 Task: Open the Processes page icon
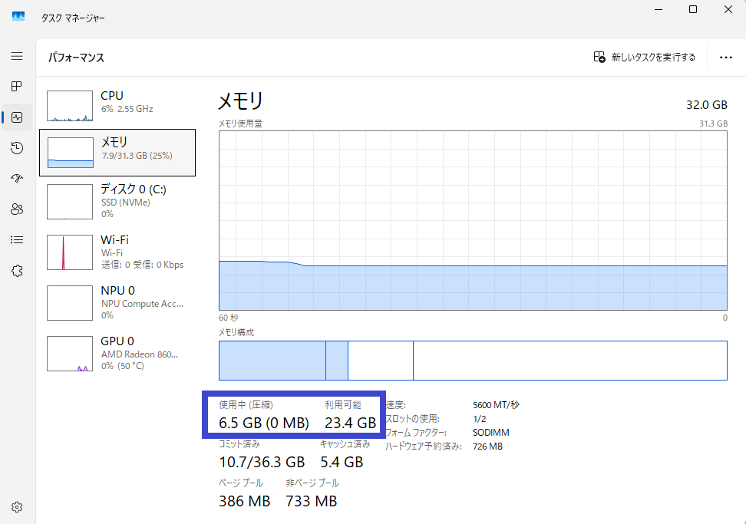(x=17, y=86)
